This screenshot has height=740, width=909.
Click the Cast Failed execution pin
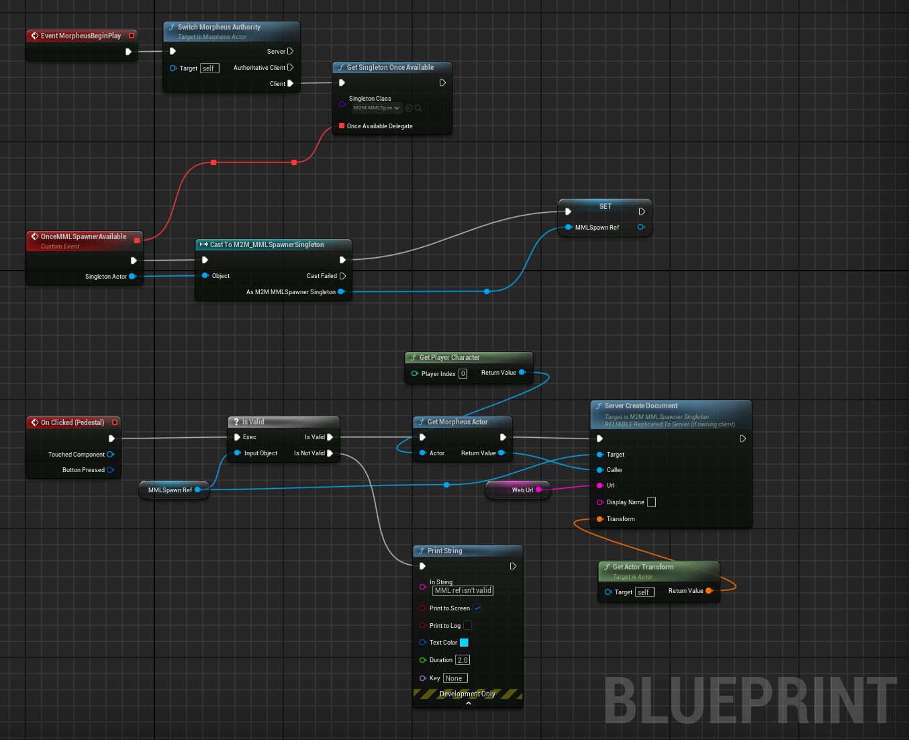(x=343, y=276)
